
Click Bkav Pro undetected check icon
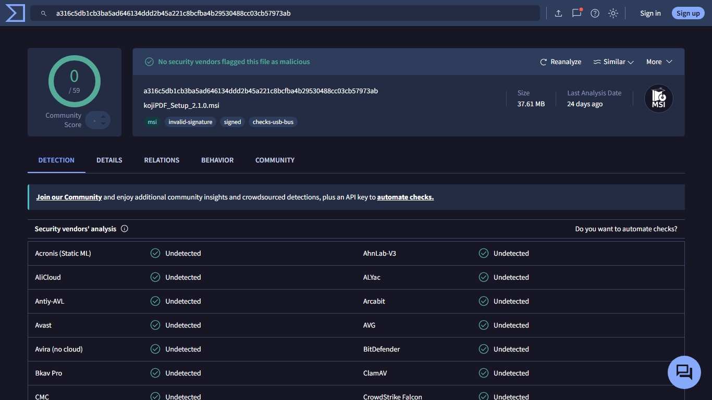tap(155, 373)
